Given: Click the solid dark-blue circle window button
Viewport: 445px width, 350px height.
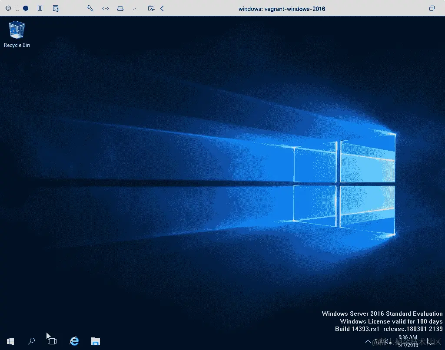Looking at the screenshot, I should (x=26, y=9).
